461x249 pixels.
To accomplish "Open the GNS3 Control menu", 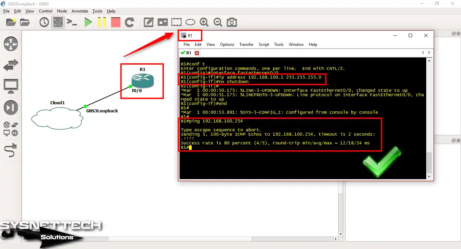I will click(x=46, y=11).
